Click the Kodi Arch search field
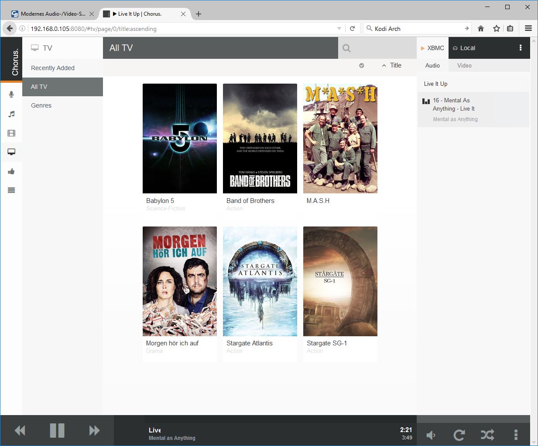Viewport: 538px width, 446px height. [418, 29]
